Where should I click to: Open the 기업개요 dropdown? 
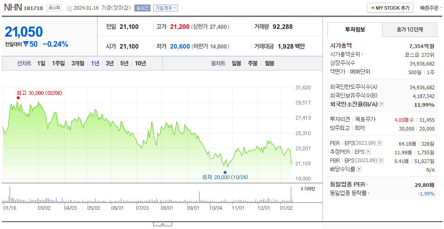[x=166, y=8]
